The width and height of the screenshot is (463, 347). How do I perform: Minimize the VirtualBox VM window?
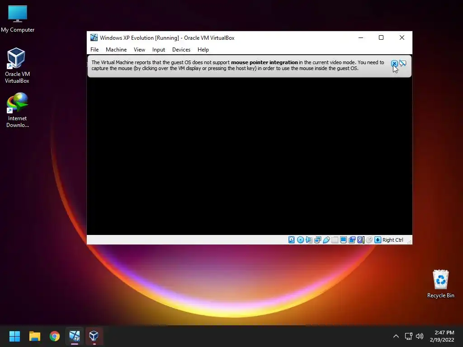point(361,38)
